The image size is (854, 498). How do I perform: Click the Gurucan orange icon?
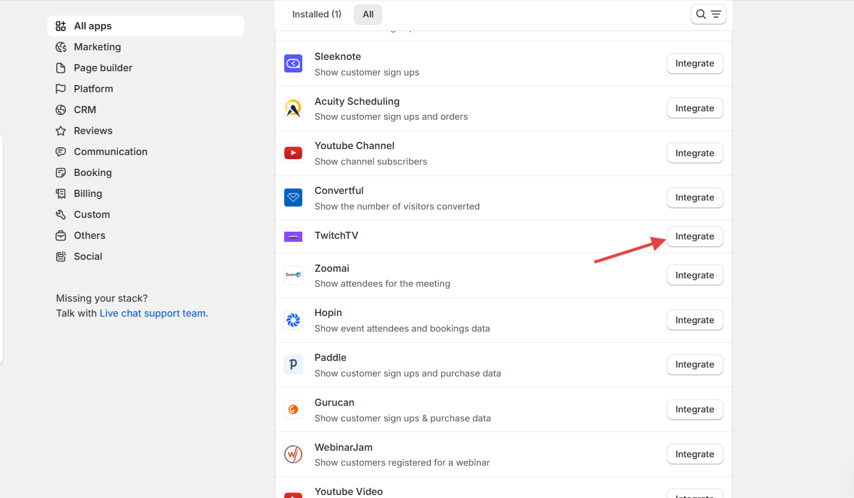[x=293, y=409]
